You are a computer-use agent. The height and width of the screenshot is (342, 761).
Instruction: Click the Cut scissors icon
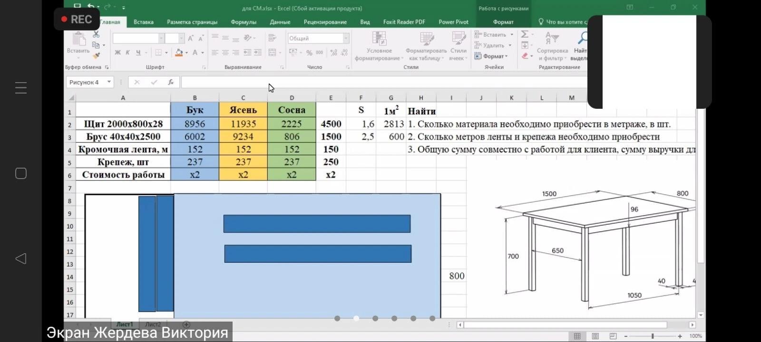(x=96, y=35)
